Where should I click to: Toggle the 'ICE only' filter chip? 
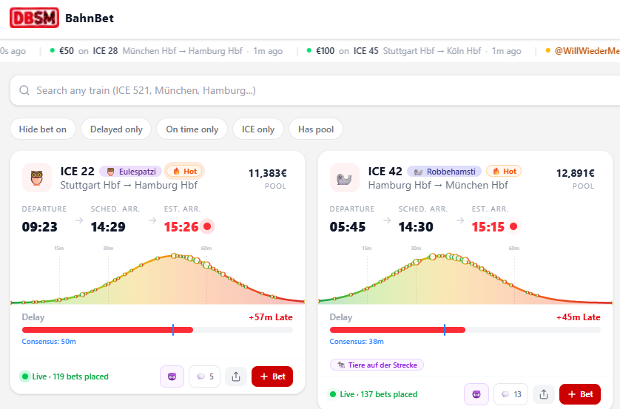click(x=257, y=129)
